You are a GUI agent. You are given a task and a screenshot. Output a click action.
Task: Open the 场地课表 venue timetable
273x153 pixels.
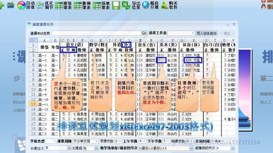pos(101,5)
